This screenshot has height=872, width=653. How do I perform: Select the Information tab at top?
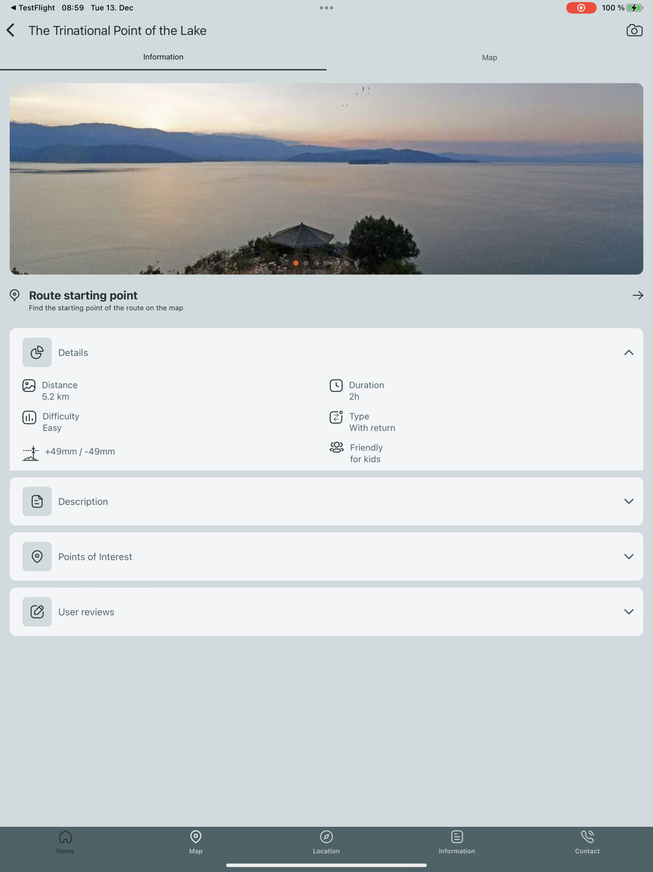tap(163, 58)
